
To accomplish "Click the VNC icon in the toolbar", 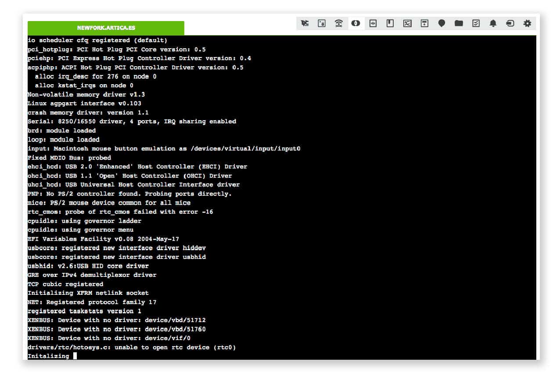I will (305, 23).
